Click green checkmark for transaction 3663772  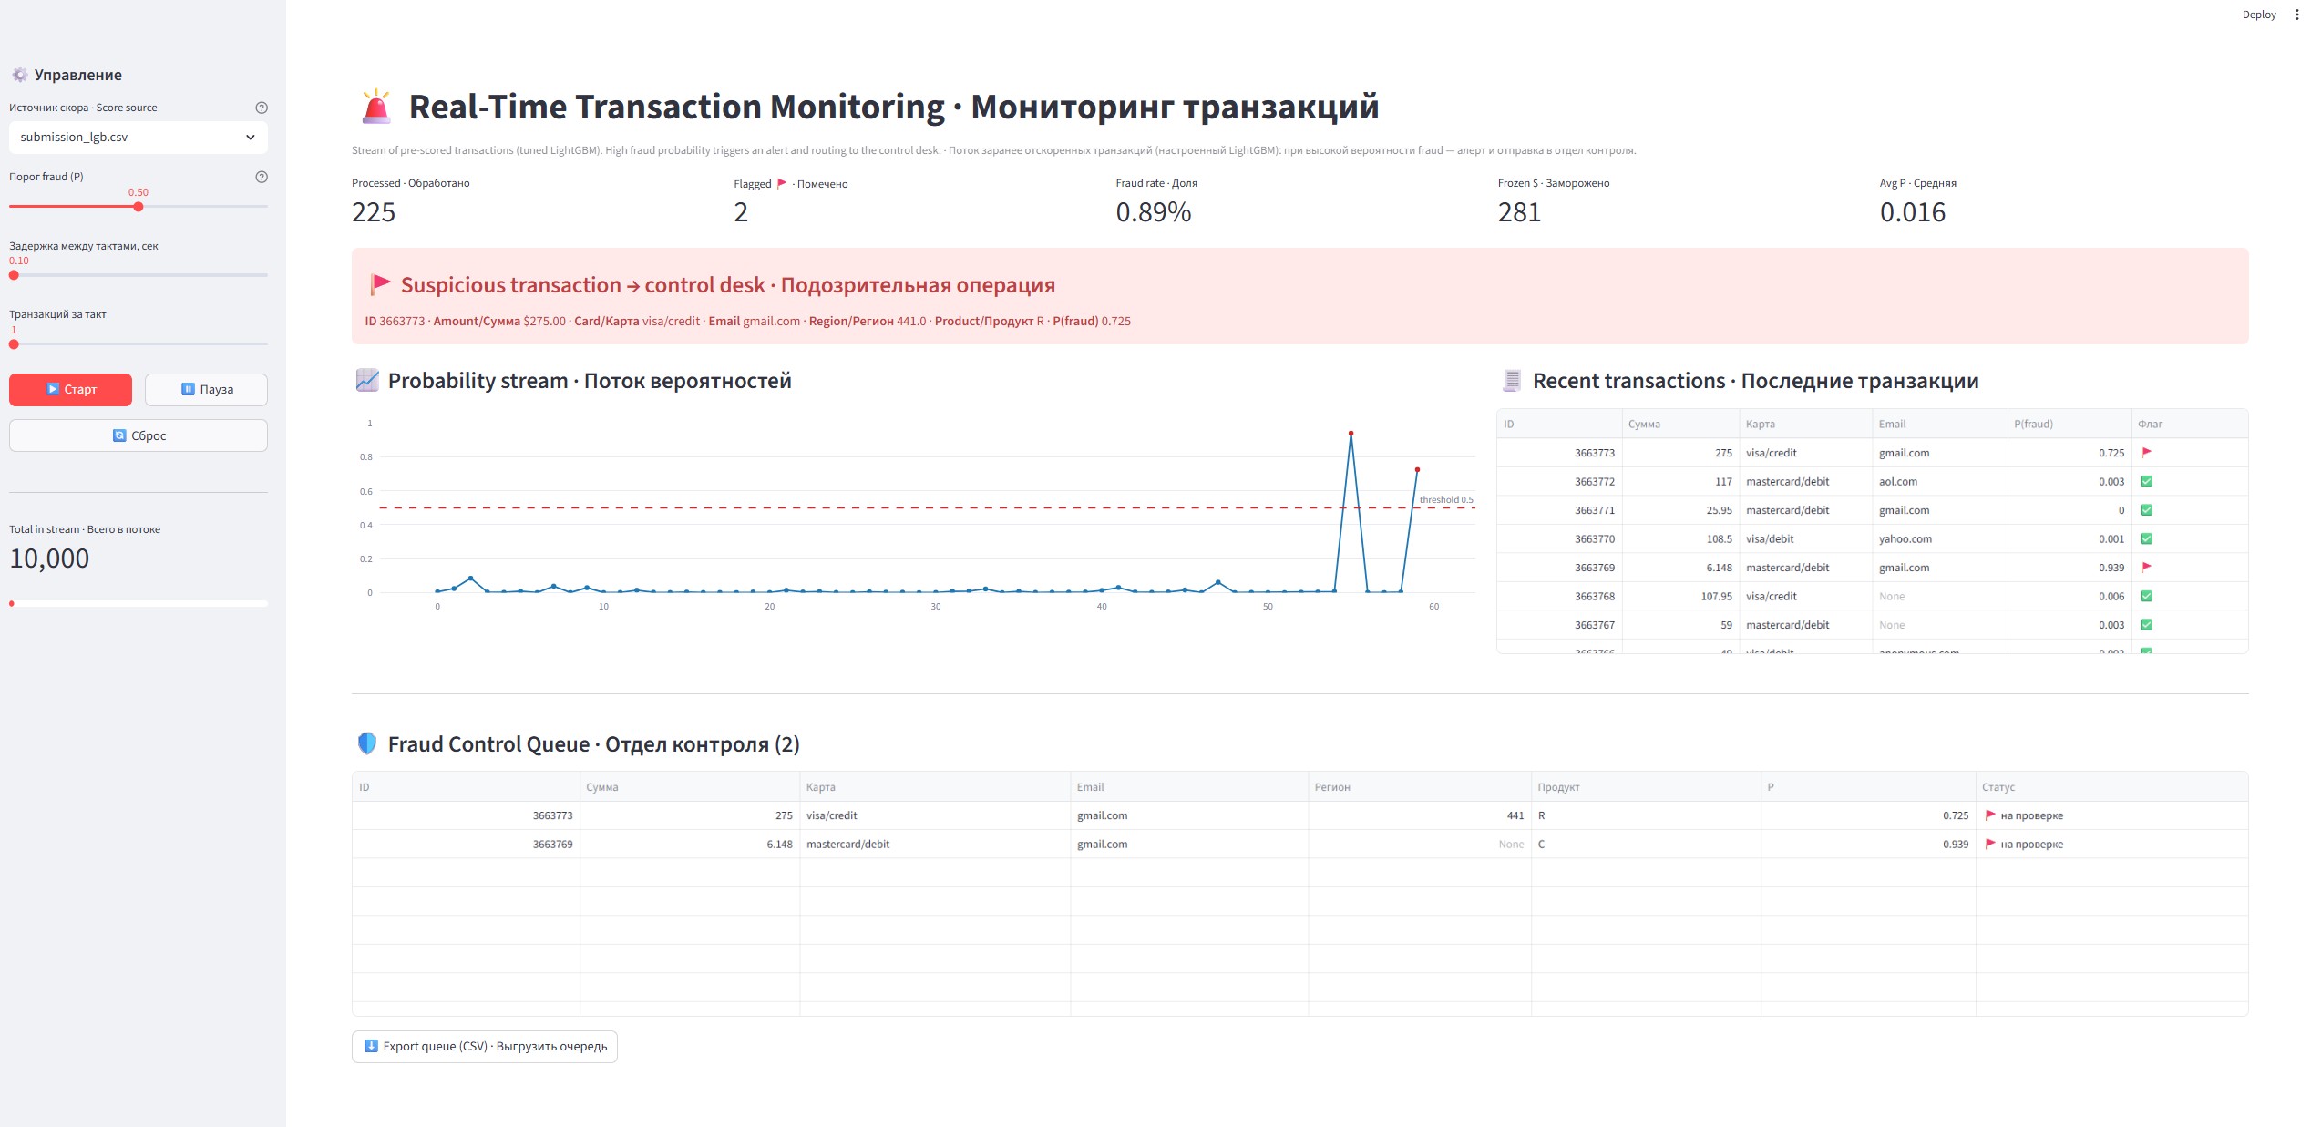point(2146,481)
